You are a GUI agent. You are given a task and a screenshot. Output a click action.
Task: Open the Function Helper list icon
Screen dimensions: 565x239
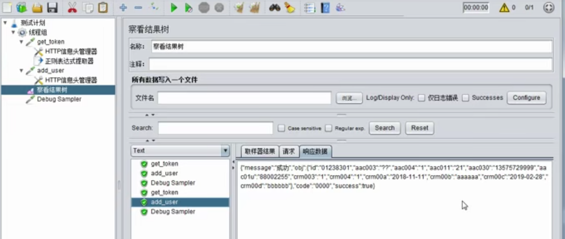coord(310,7)
